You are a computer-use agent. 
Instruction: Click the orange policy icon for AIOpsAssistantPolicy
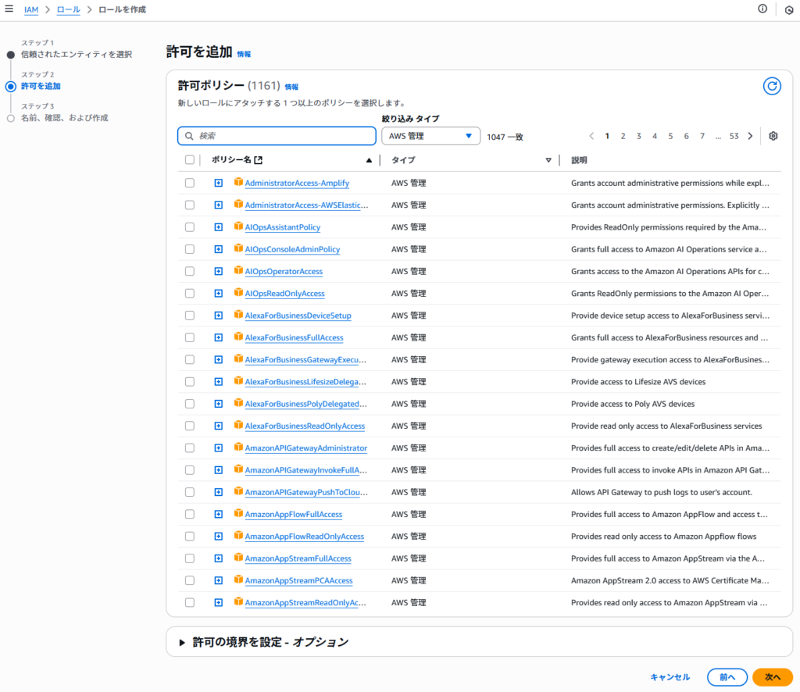pos(238,227)
